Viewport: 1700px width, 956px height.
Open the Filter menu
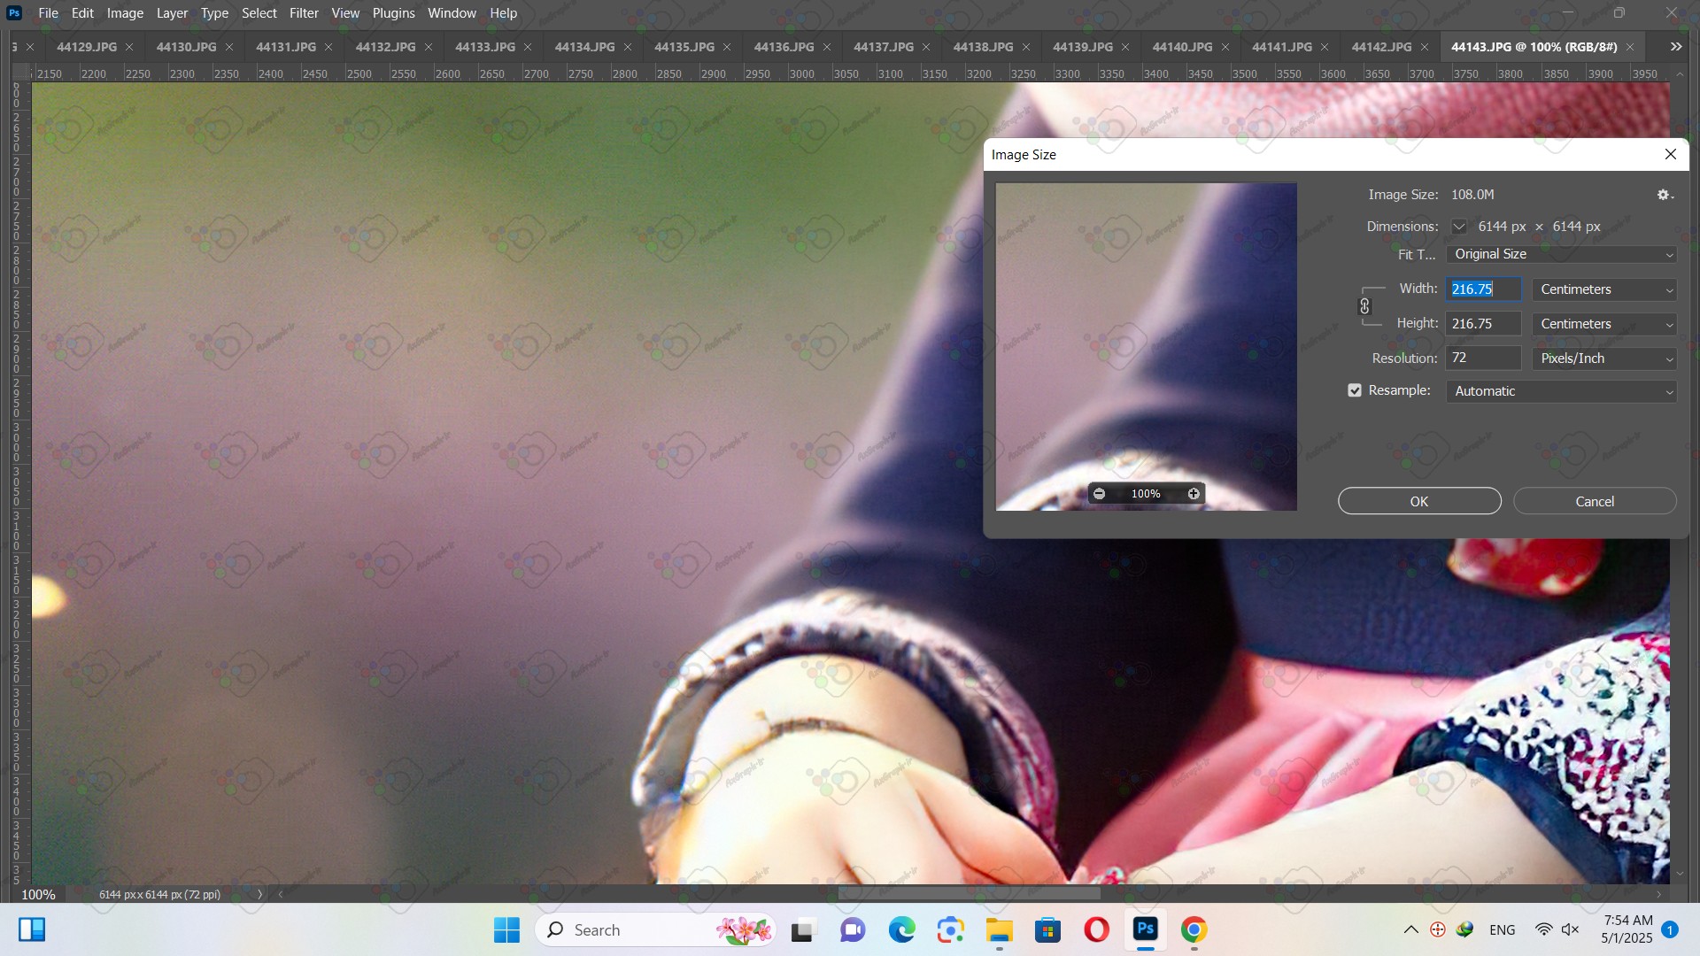tap(304, 13)
